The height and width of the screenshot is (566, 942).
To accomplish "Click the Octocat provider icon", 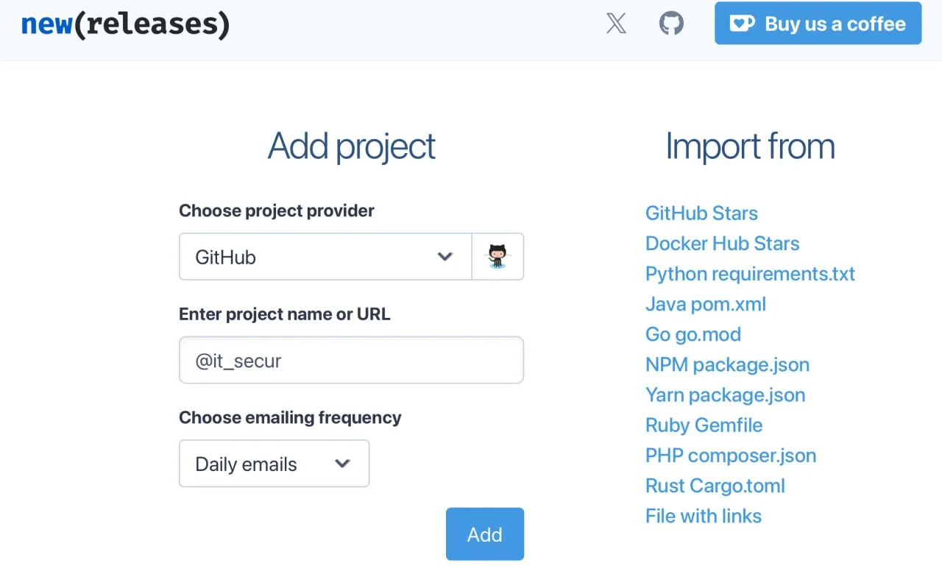I will 497,257.
